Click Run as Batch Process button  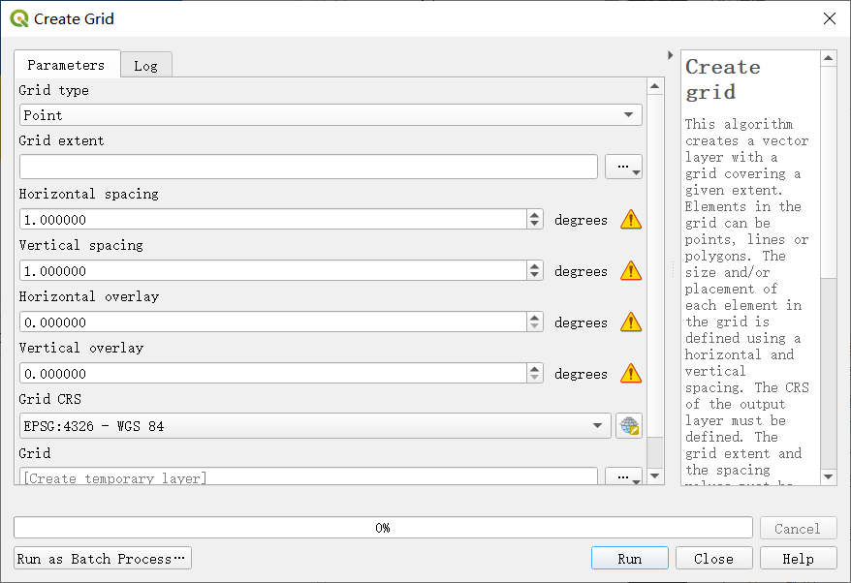(103, 558)
